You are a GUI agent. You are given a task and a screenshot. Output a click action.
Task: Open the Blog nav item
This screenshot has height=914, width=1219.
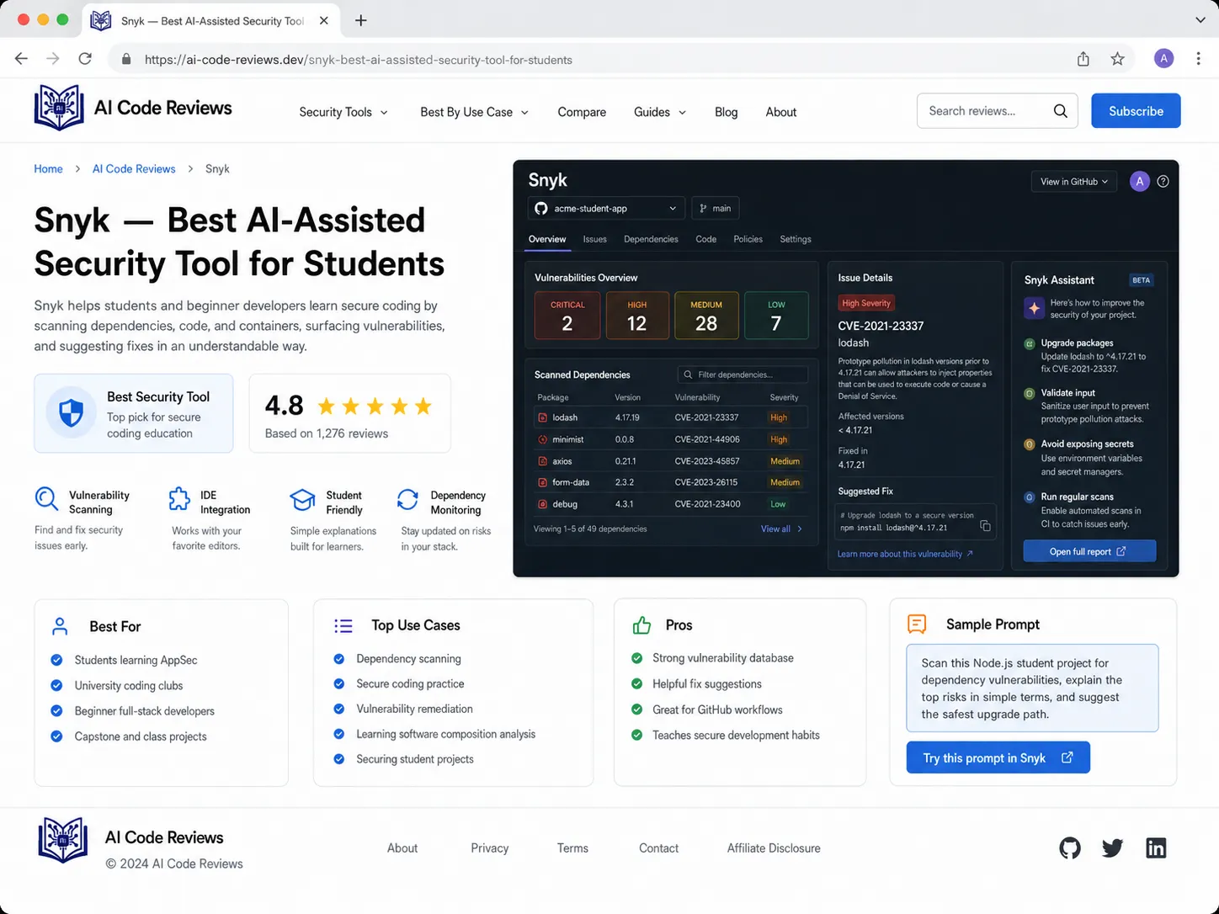coord(726,112)
